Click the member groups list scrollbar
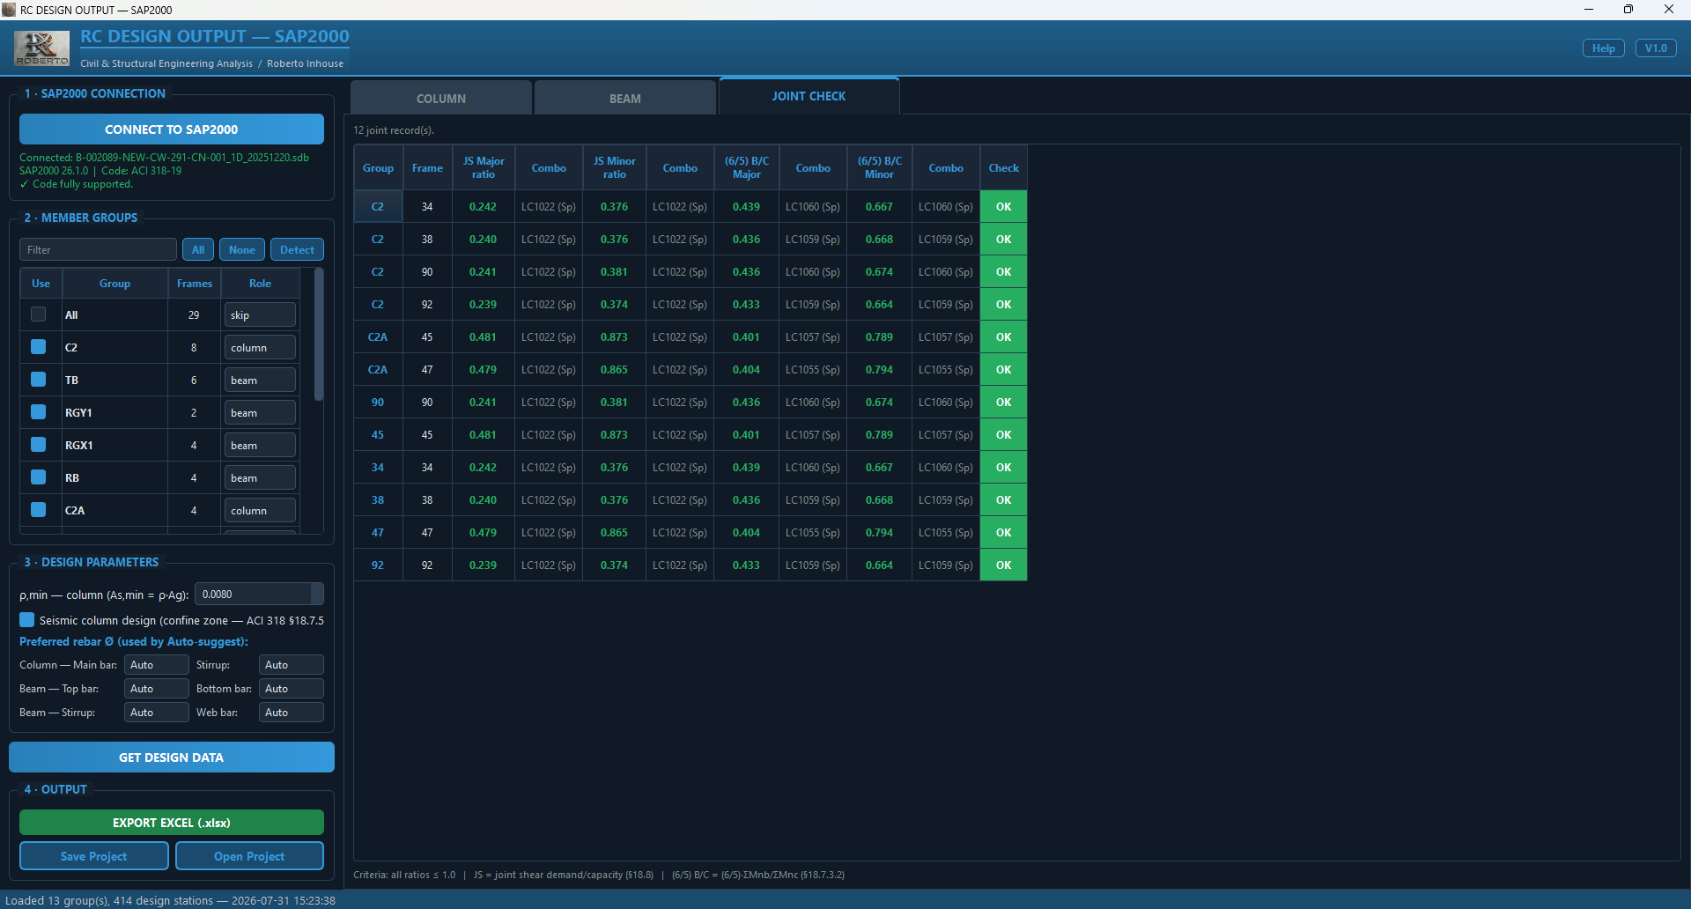The width and height of the screenshot is (1691, 909). [319, 335]
